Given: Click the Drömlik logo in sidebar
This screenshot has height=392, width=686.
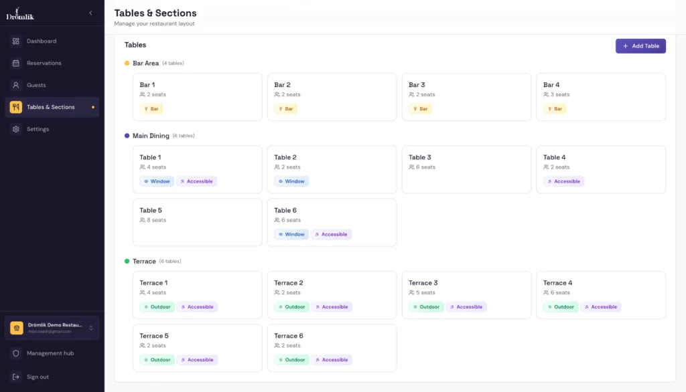Looking at the screenshot, I should coord(19,13).
